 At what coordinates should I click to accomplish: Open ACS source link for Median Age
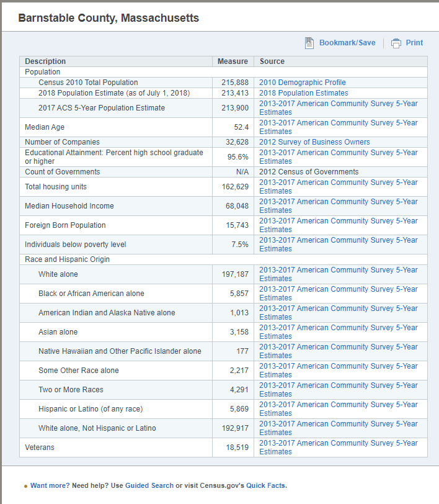click(x=339, y=127)
